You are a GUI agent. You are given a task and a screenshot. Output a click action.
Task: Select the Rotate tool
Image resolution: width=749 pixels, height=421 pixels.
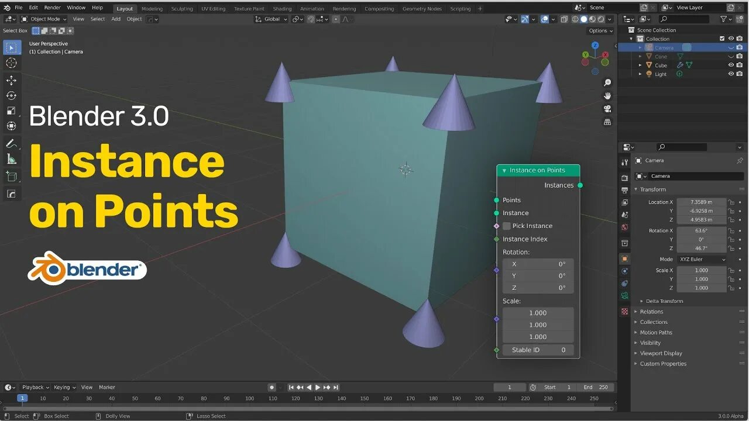click(x=12, y=95)
